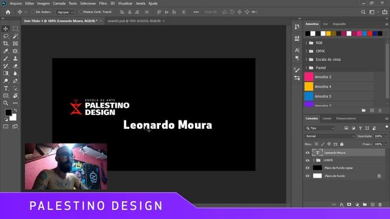Open the Search magnifier icon
The image size is (390, 219).
tap(363, 12)
